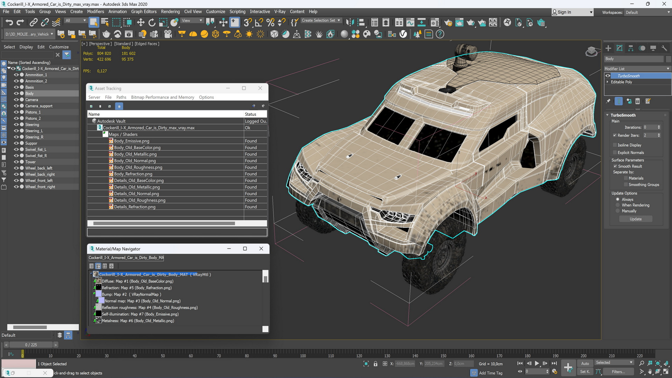Click the viewport ViewCube
The height and width of the screenshot is (378, 672).
coord(591,52)
